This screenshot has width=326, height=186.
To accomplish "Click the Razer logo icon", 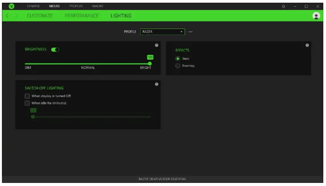I will point(12,6).
